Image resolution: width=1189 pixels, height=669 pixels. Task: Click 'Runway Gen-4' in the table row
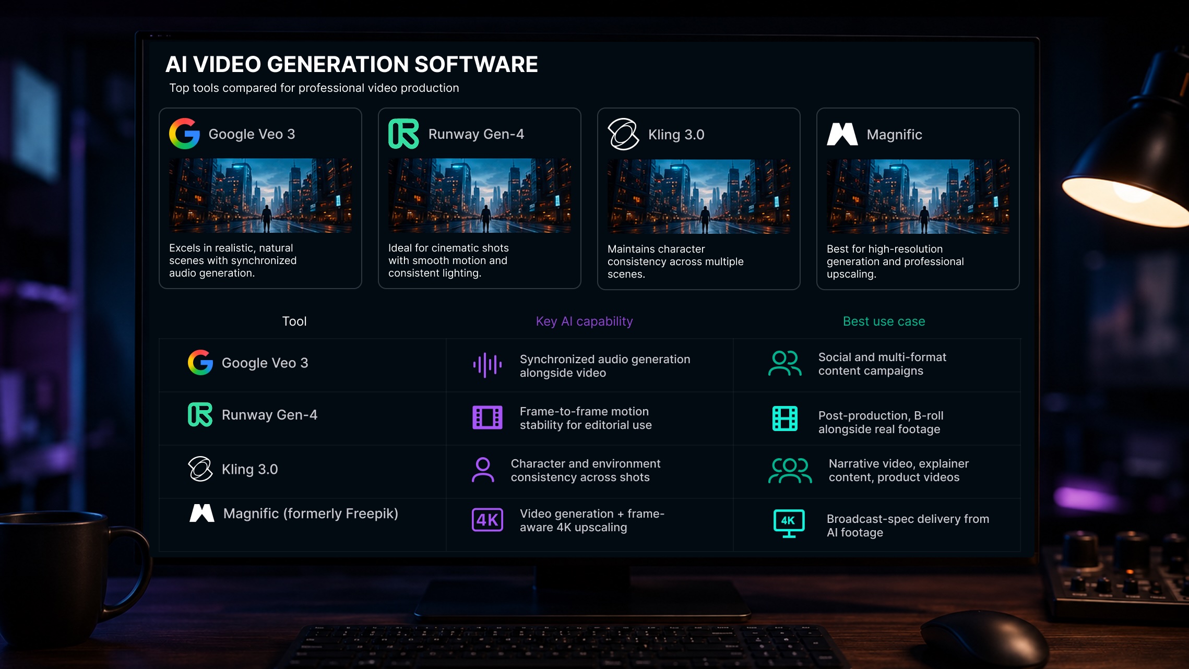click(x=269, y=415)
